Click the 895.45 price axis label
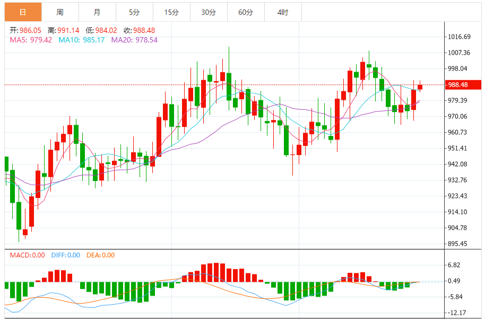This screenshot has height=319, width=485. click(x=457, y=244)
